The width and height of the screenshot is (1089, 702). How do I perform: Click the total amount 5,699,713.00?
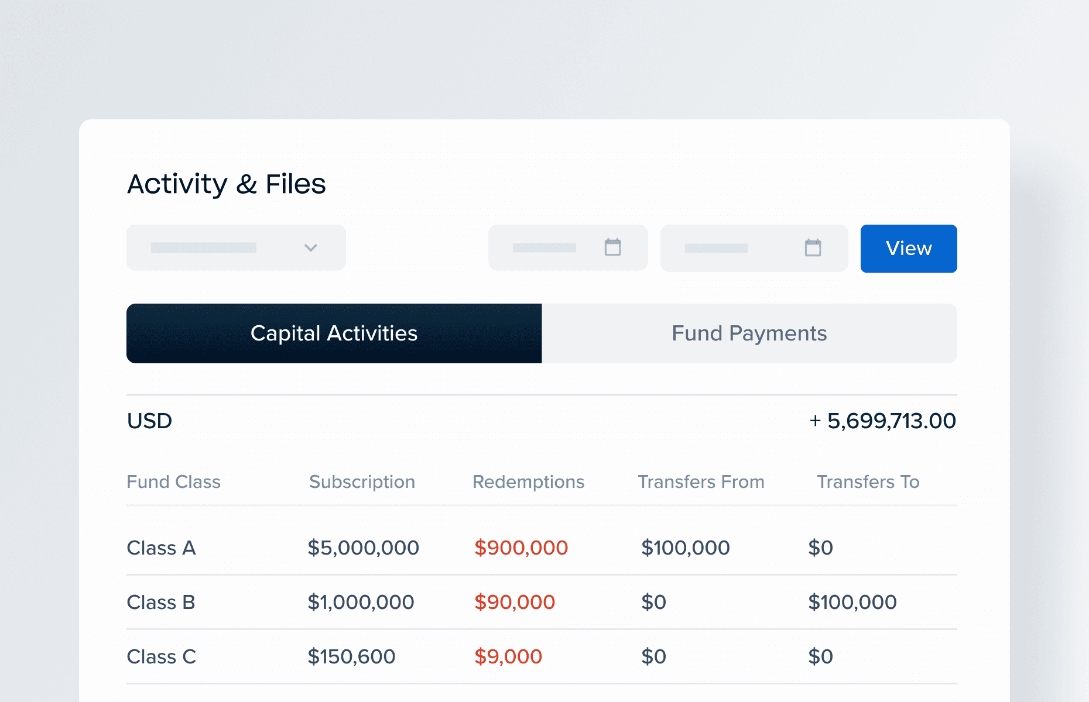coord(882,421)
